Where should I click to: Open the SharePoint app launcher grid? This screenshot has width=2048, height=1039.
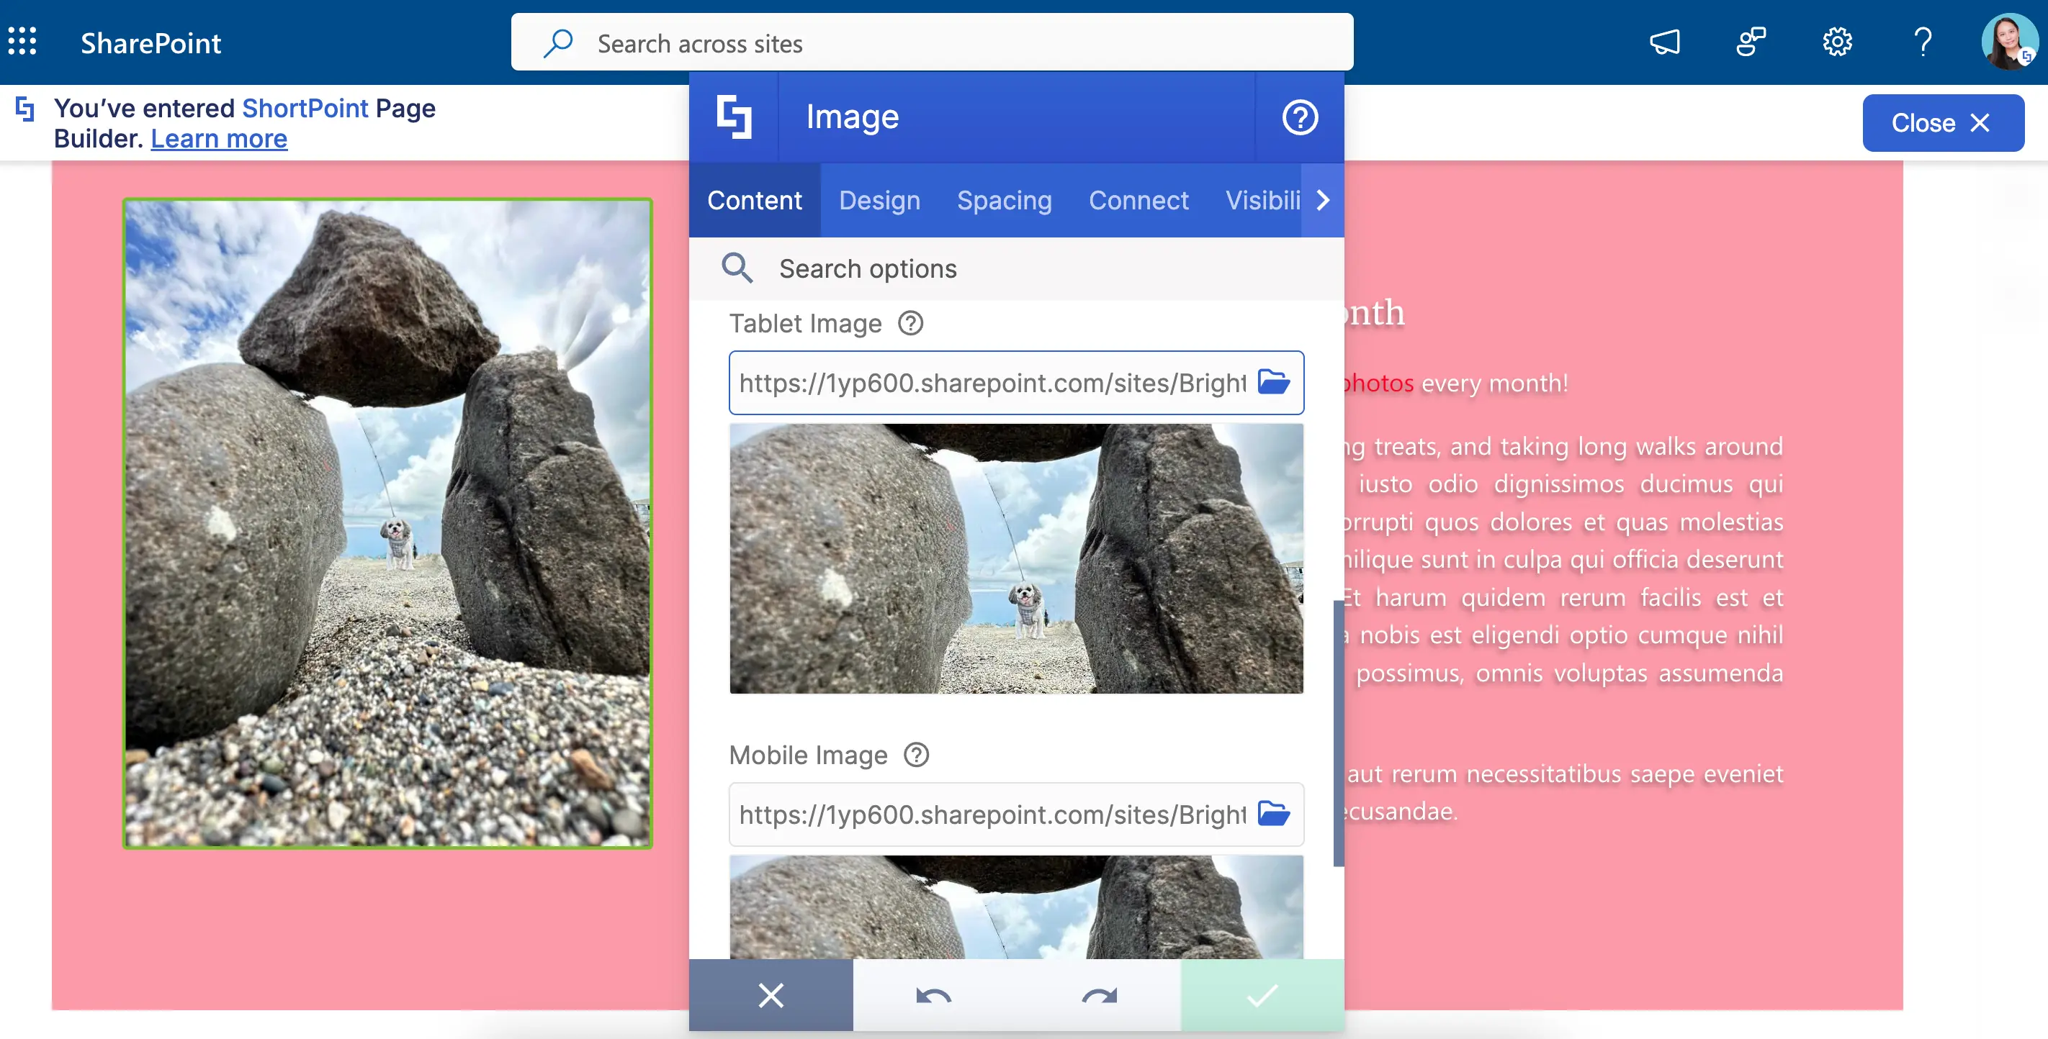[22, 41]
